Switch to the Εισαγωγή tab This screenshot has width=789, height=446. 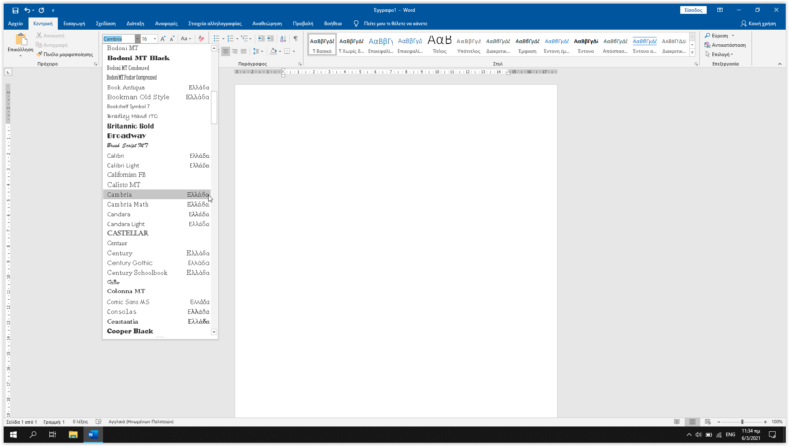point(74,24)
